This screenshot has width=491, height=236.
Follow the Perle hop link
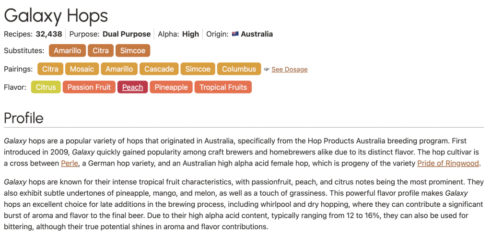[70, 164]
